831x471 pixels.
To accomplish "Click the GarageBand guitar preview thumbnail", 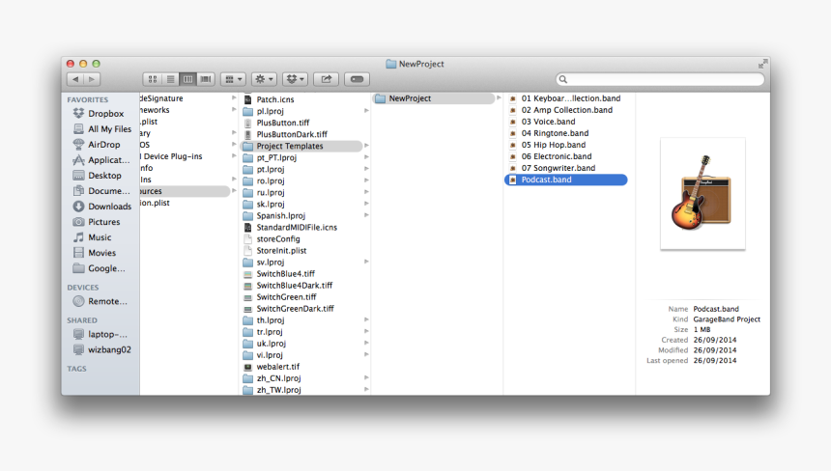I will click(702, 194).
